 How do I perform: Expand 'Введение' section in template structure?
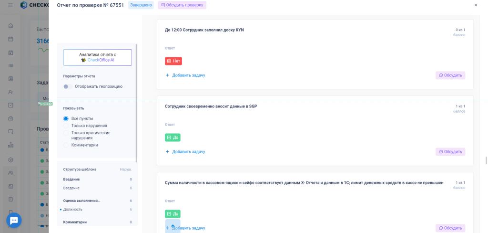[71, 180]
